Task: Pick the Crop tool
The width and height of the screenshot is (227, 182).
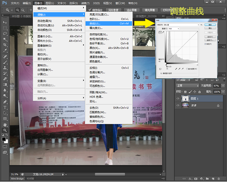Action: [5, 45]
